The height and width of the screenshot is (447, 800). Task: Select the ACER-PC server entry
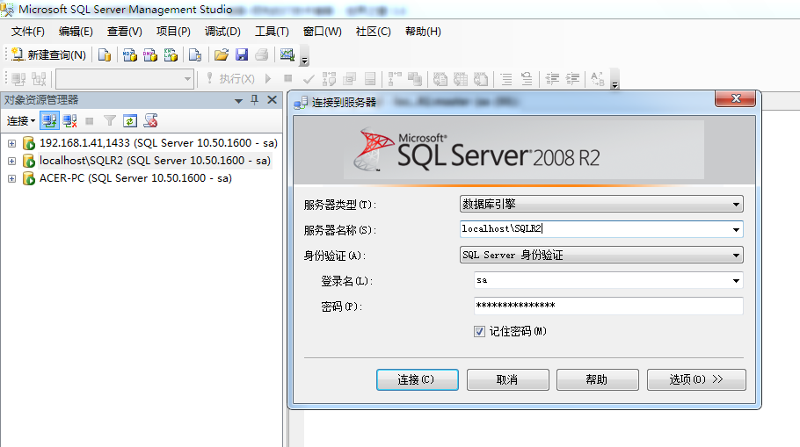pyautogui.click(x=135, y=178)
